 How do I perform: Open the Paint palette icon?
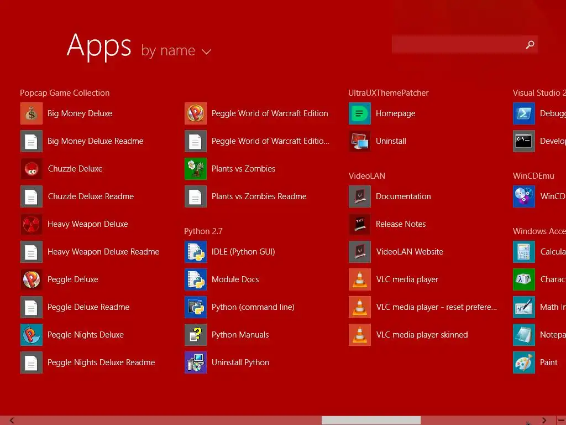(524, 362)
